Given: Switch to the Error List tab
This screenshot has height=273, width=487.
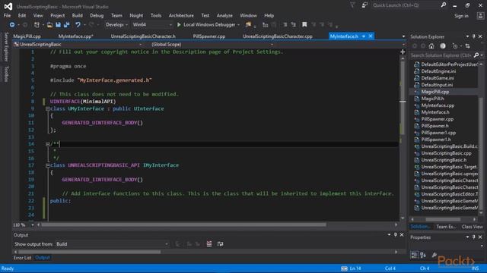Looking at the screenshot, I should click(x=22, y=258).
